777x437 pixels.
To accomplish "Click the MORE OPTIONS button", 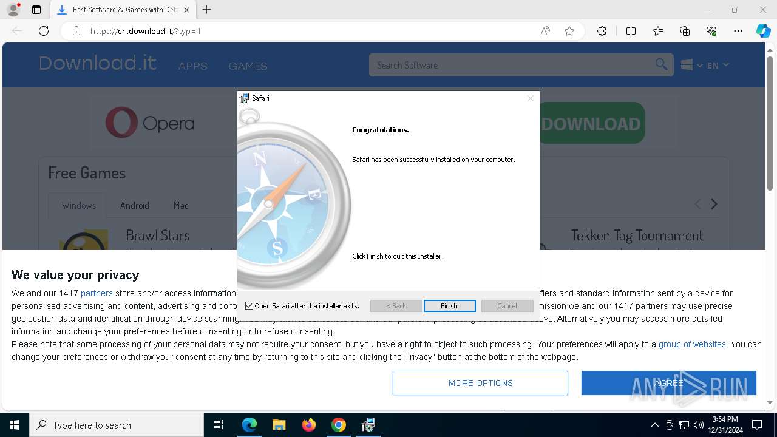I will (480, 383).
